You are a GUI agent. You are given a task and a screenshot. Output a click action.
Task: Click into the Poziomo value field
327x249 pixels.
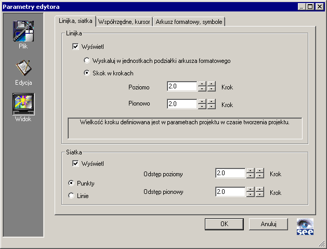pyautogui.click(x=182, y=86)
